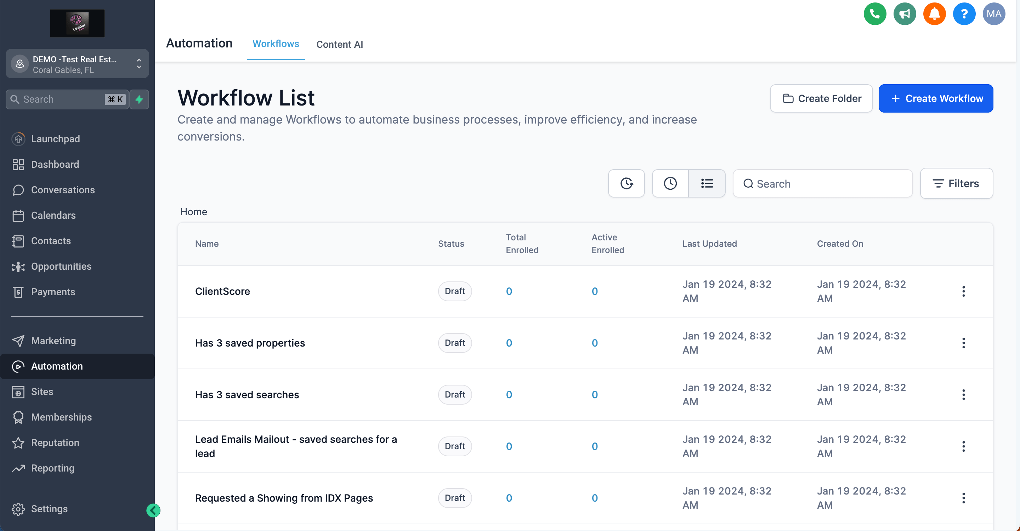Open the Has 3 saved properties workflow
The image size is (1020, 531).
250,343
